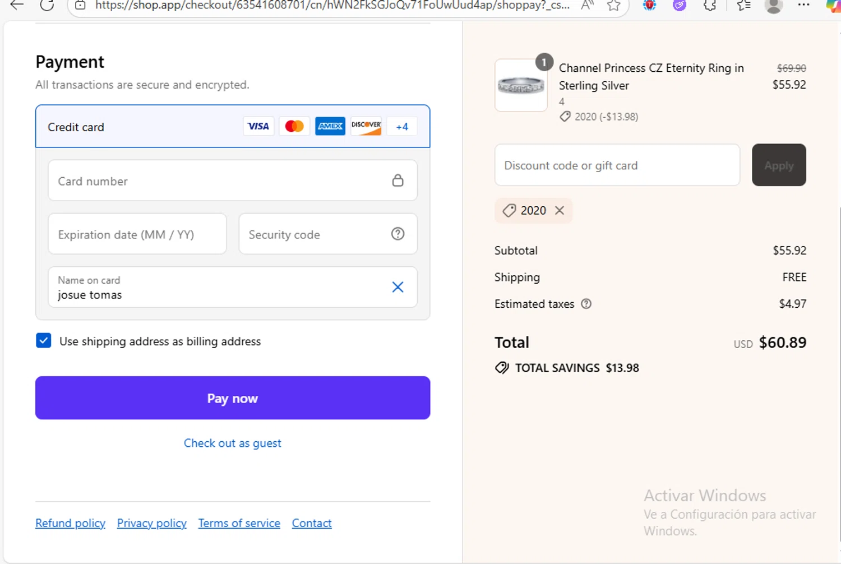Focus the Expiration date field
The image size is (841, 564).
tap(137, 234)
